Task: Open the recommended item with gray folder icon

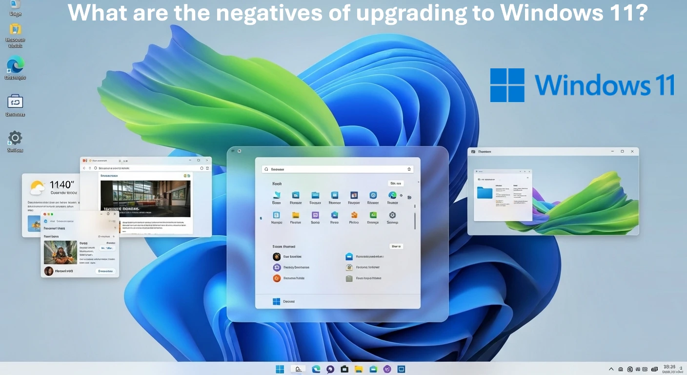Action: tap(364, 278)
